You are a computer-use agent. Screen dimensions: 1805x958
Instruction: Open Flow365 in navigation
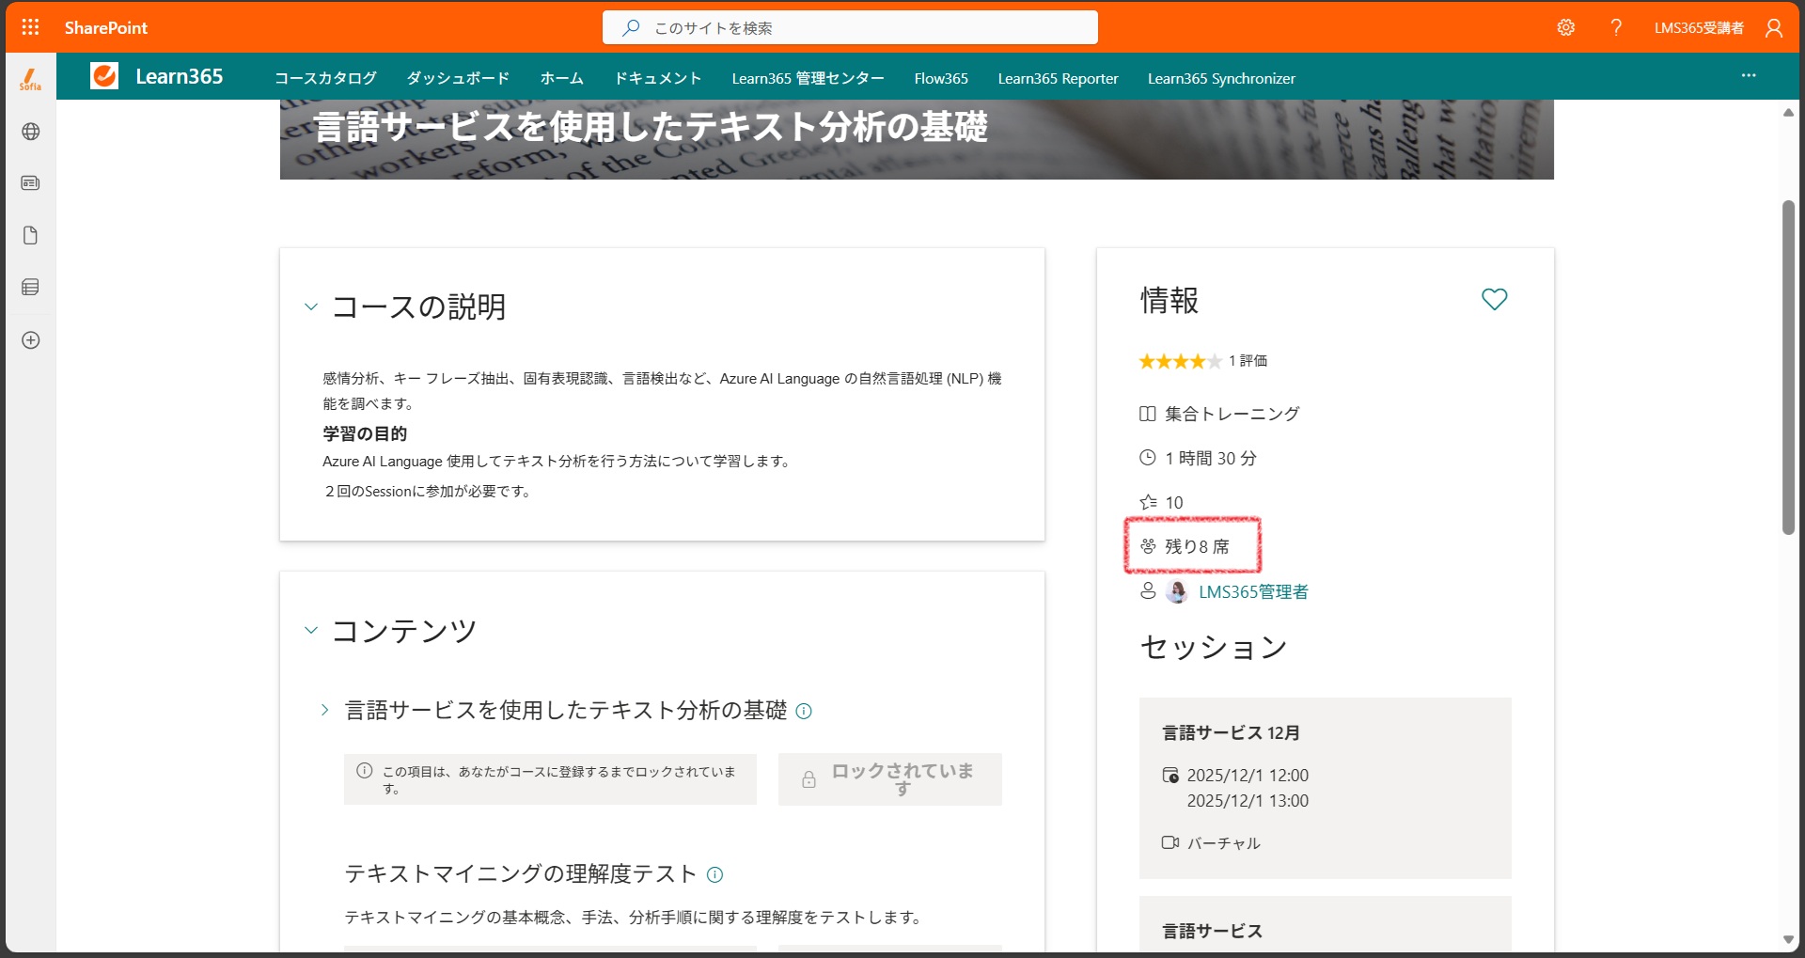pyautogui.click(x=941, y=78)
